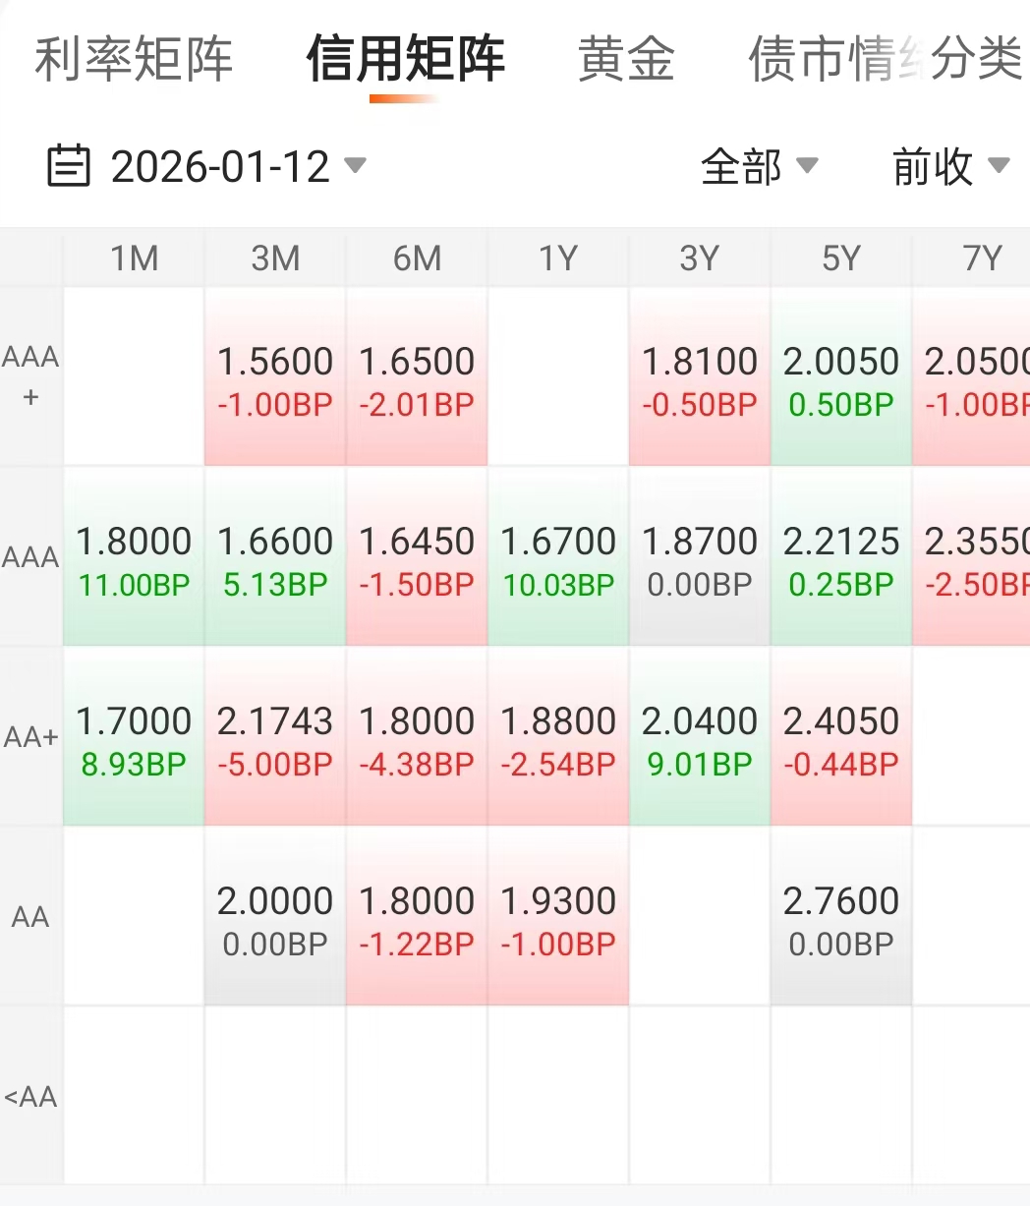This screenshot has width=1030, height=1206.
Task: Tap the AAA+ 3M cell with 1.5600
Action: tap(275, 377)
